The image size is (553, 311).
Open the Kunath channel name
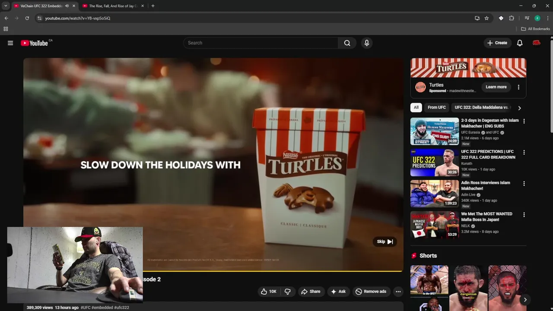point(467,164)
